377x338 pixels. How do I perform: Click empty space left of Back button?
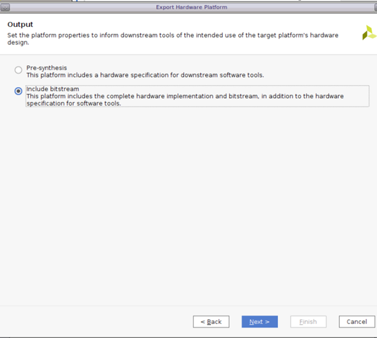coord(97,322)
